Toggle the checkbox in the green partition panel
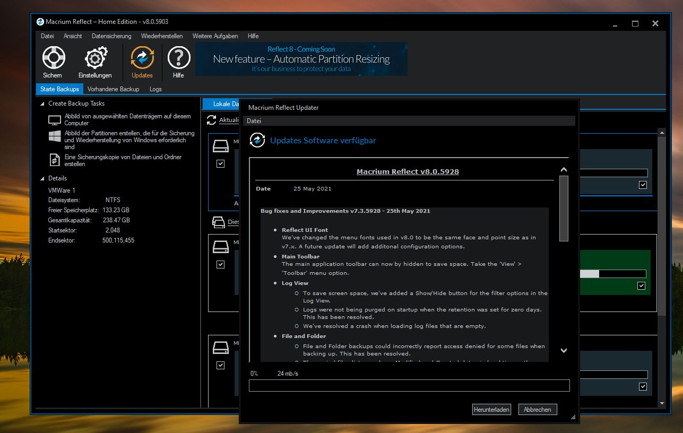The image size is (683, 433). pyautogui.click(x=642, y=285)
